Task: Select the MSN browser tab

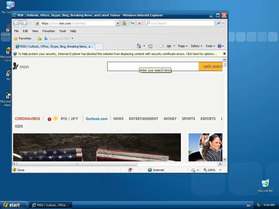Action: [54, 47]
